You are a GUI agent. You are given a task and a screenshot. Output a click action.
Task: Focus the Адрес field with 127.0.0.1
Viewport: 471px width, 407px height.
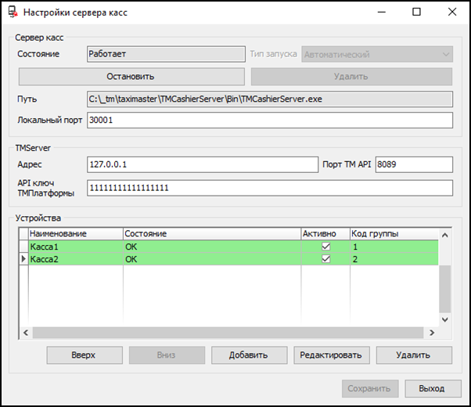[x=203, y=164]
